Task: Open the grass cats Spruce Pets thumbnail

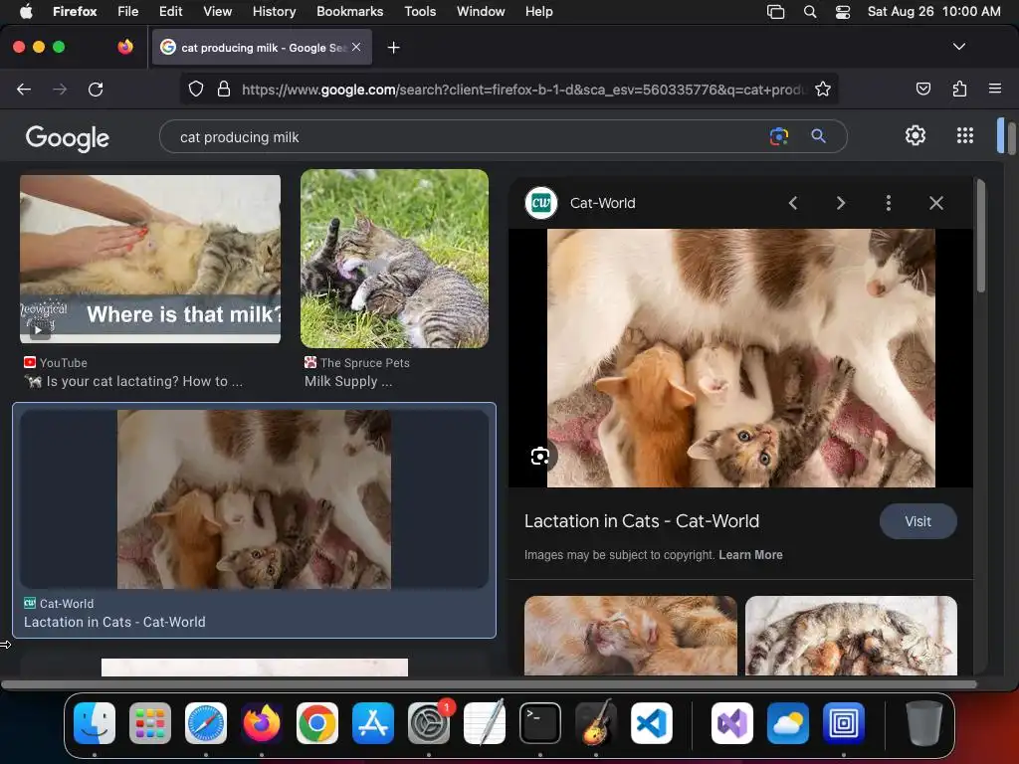Action: click(394, 259)
